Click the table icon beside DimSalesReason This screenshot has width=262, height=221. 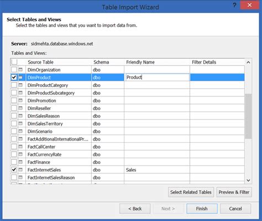click(20, 116)
